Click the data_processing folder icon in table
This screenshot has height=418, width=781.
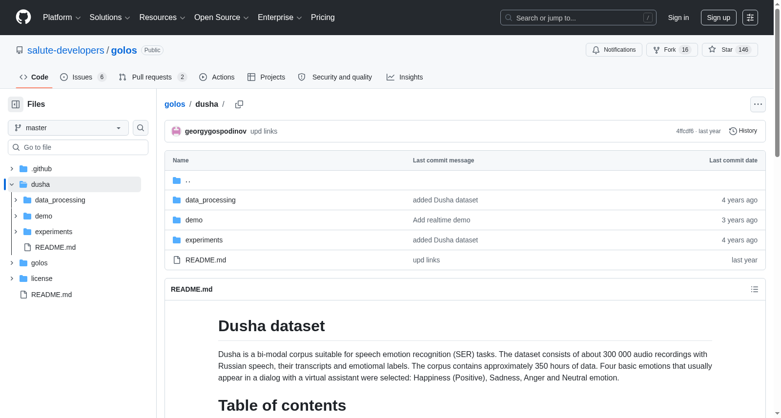(x=177, y=200)
